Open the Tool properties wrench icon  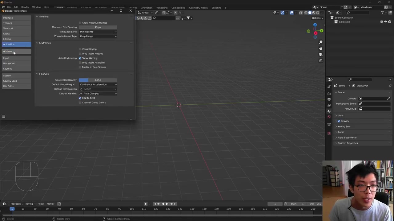[x=329, y=86]
